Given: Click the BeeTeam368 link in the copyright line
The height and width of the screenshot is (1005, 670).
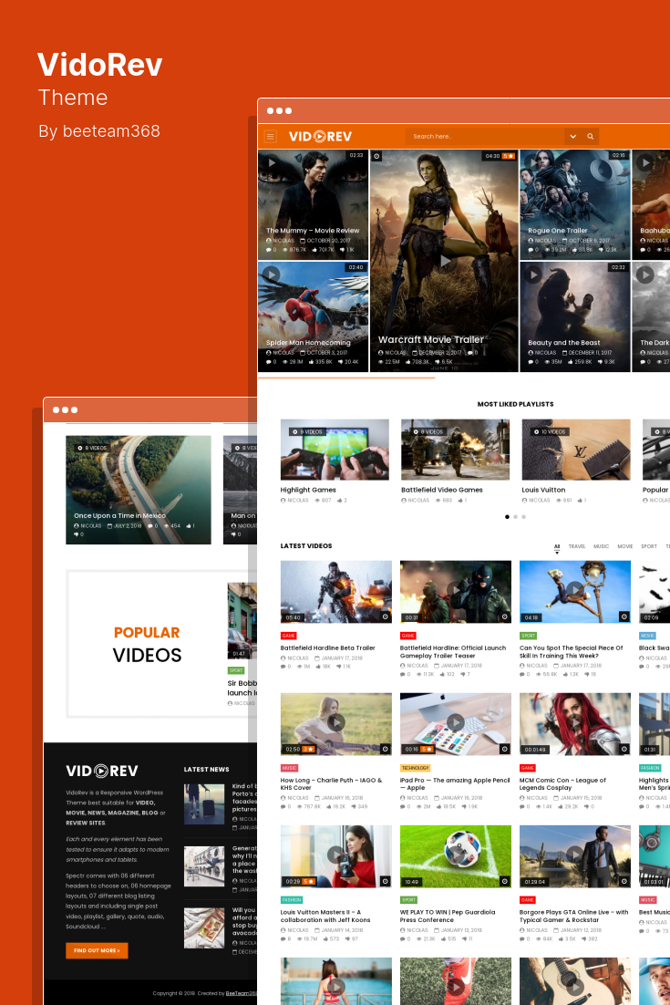Looking at the screenshot, I should (x=241, y=993).
